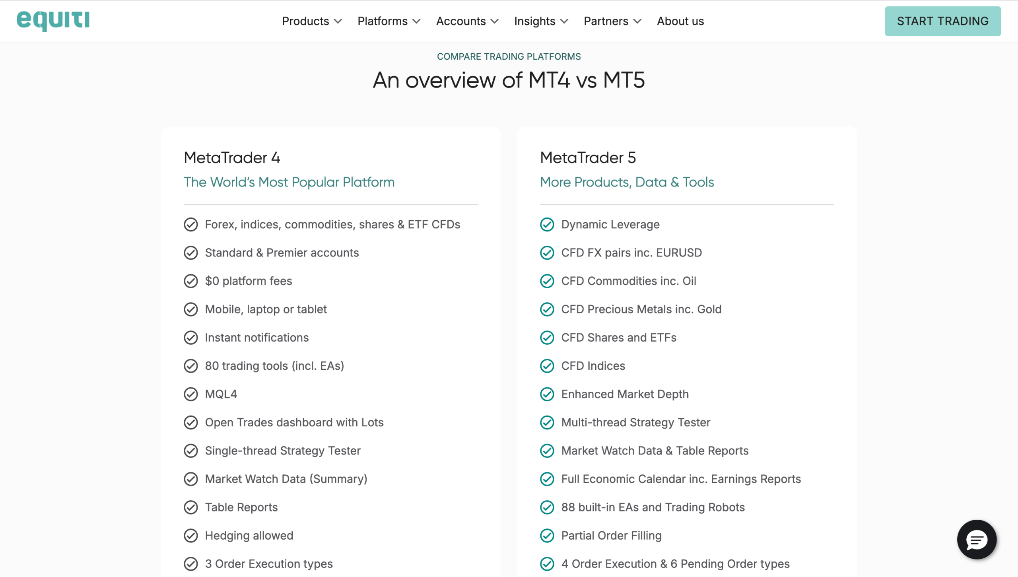Click '88 built-in EAs and Trading Robots' text
Image resolution: width=1018 pixels, height=577 pixels.
(653, 507)
